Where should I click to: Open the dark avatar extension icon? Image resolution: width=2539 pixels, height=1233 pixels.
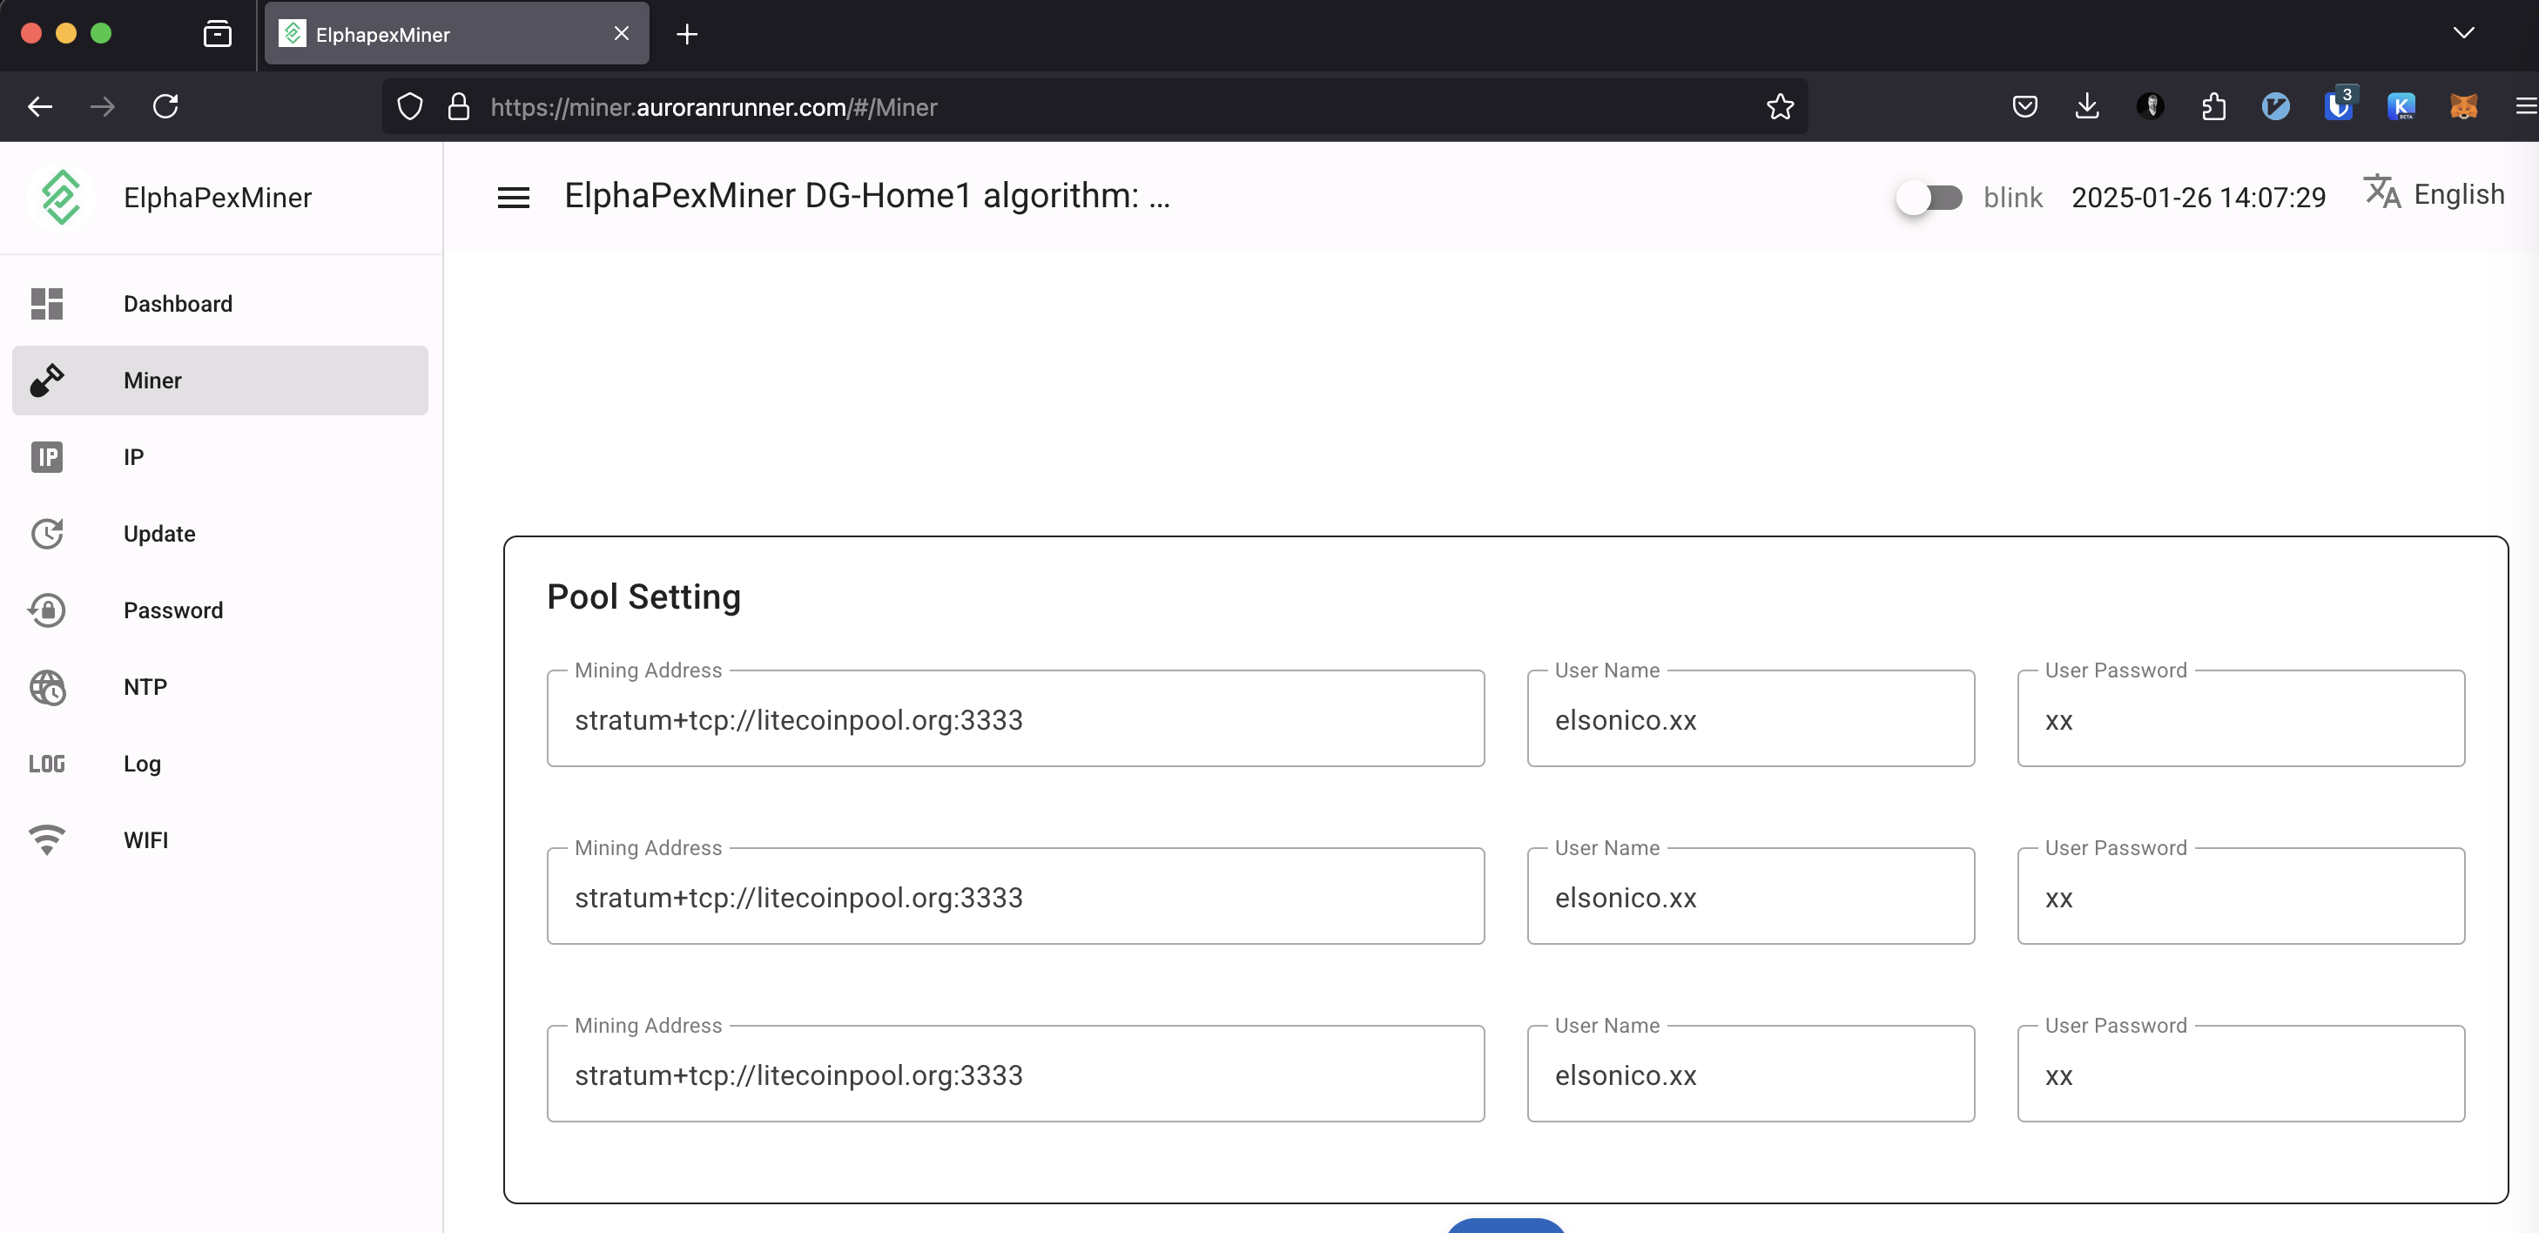point(2150,106)
